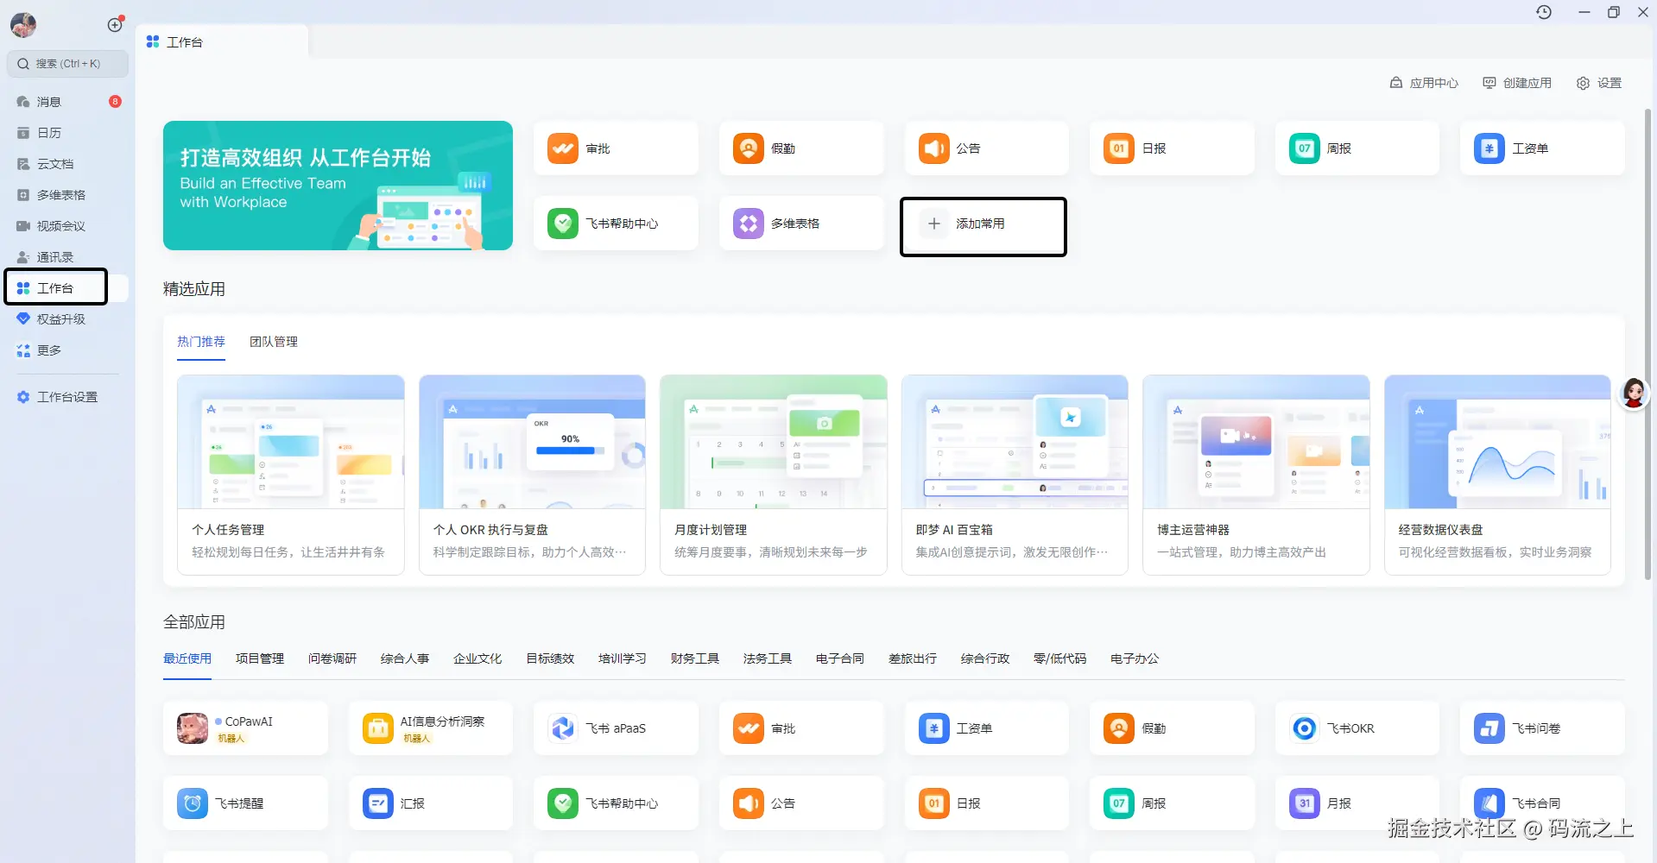Open 飞书帮助中心 in favorites row
Image resolution: width=1657 pixels, height=863 pixels.
pyautogui.click(x=616, y=224)
